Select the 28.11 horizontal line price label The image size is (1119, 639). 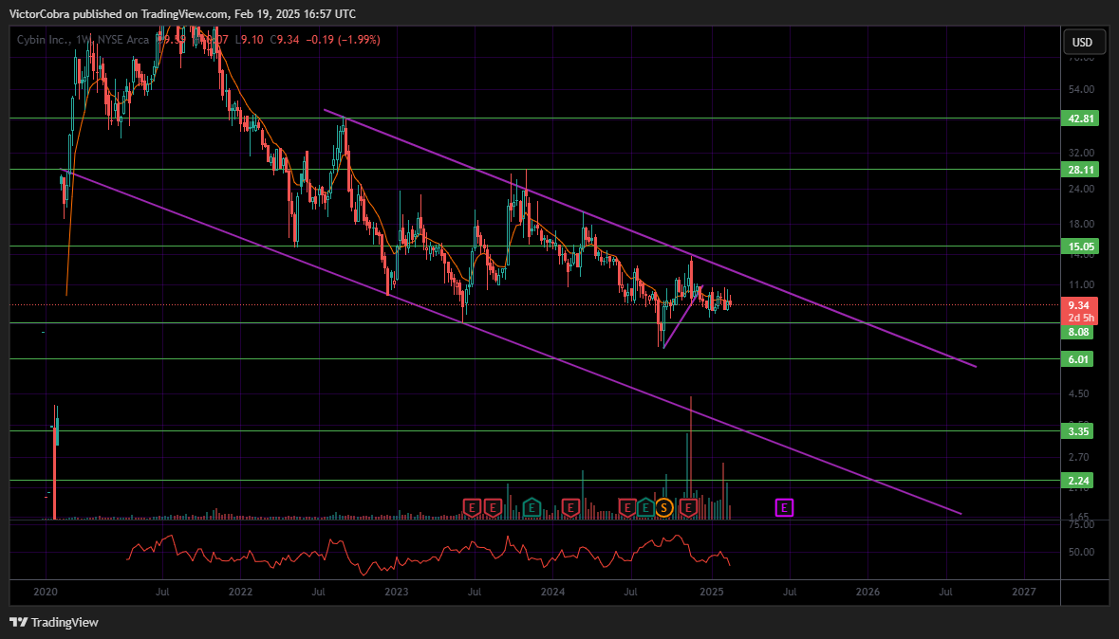1079,170
